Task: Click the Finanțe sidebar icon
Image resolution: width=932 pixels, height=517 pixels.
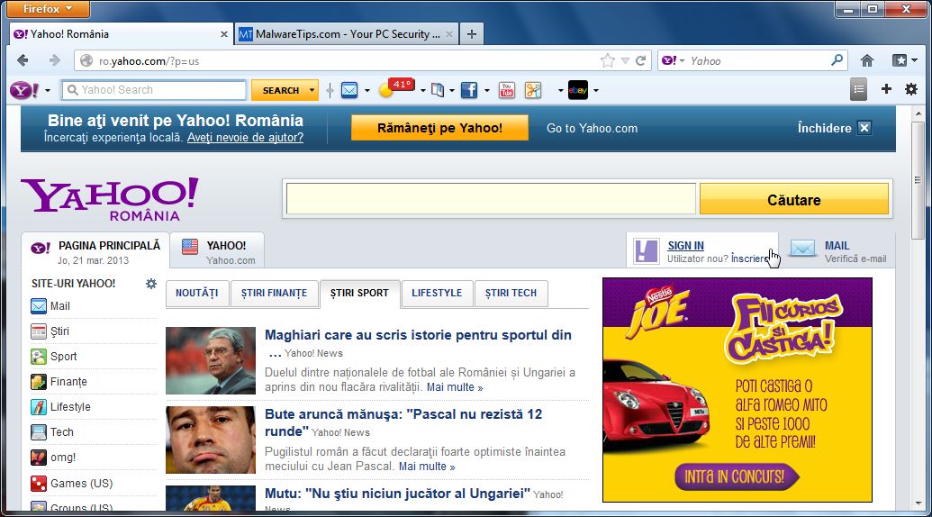Action: (x=39, y=382)
